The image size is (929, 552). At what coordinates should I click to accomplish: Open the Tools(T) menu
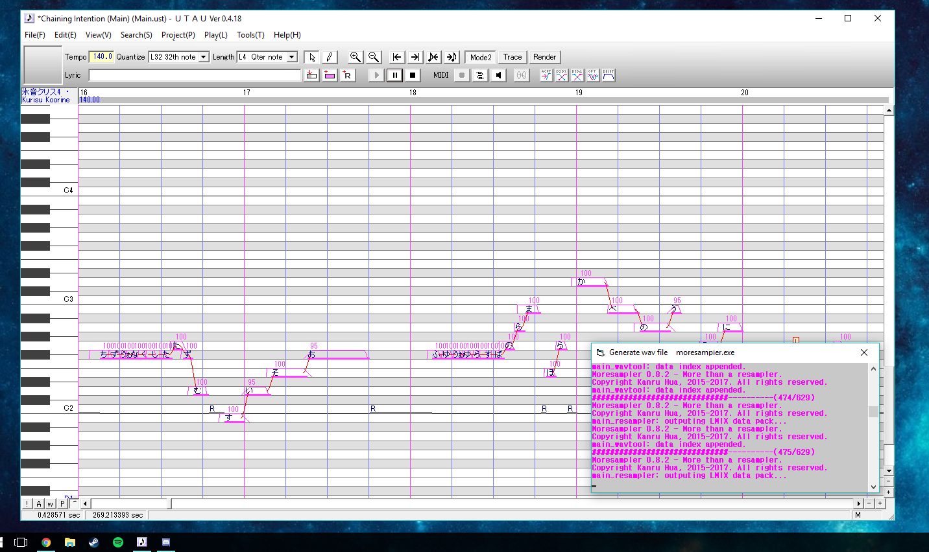[x=250, y=35]
